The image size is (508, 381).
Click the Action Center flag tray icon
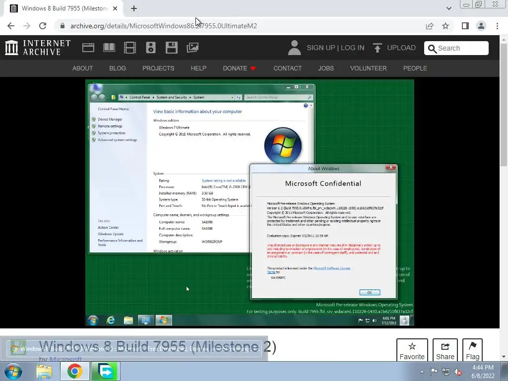click(434, 372)
